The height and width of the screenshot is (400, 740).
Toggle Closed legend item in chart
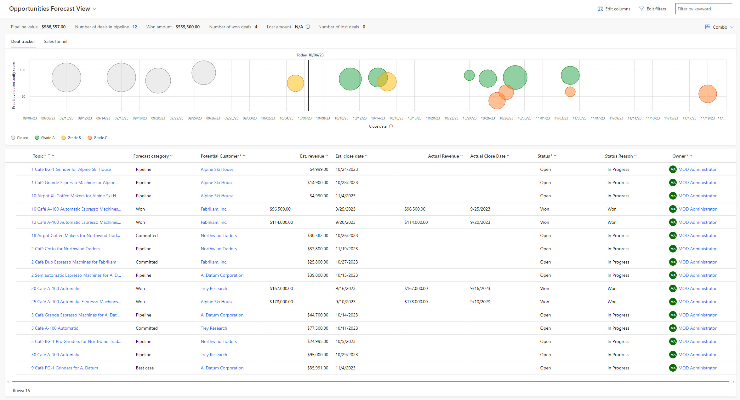click(x=20, y=138)
